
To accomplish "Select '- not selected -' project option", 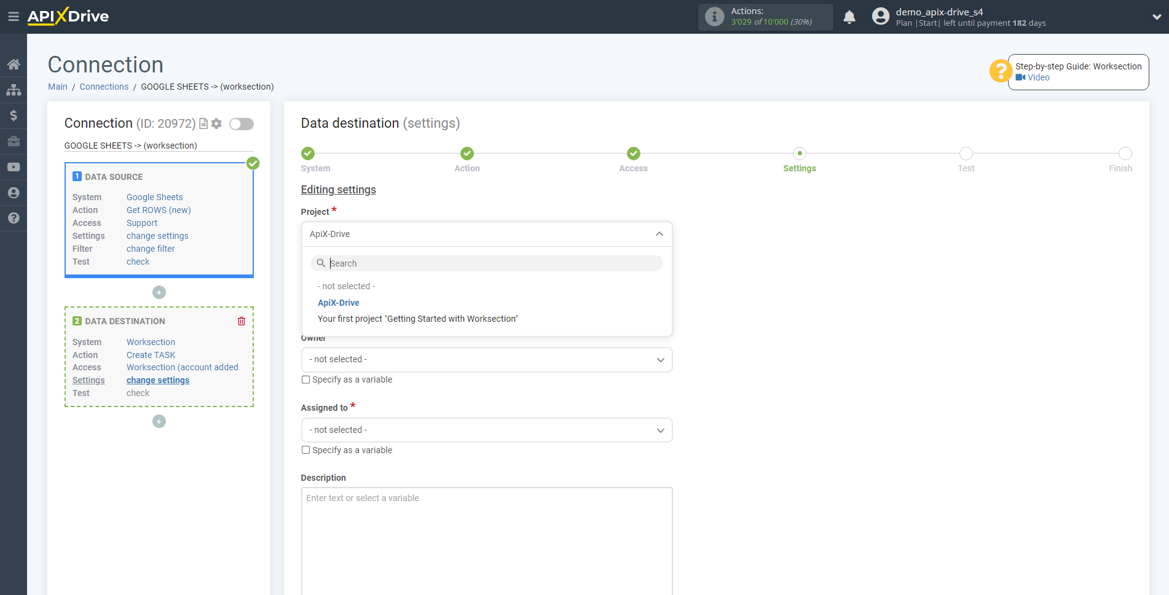I will (x=346, y=286).
